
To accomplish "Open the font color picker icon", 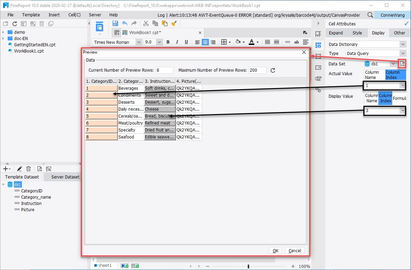I will click(251, 42).
